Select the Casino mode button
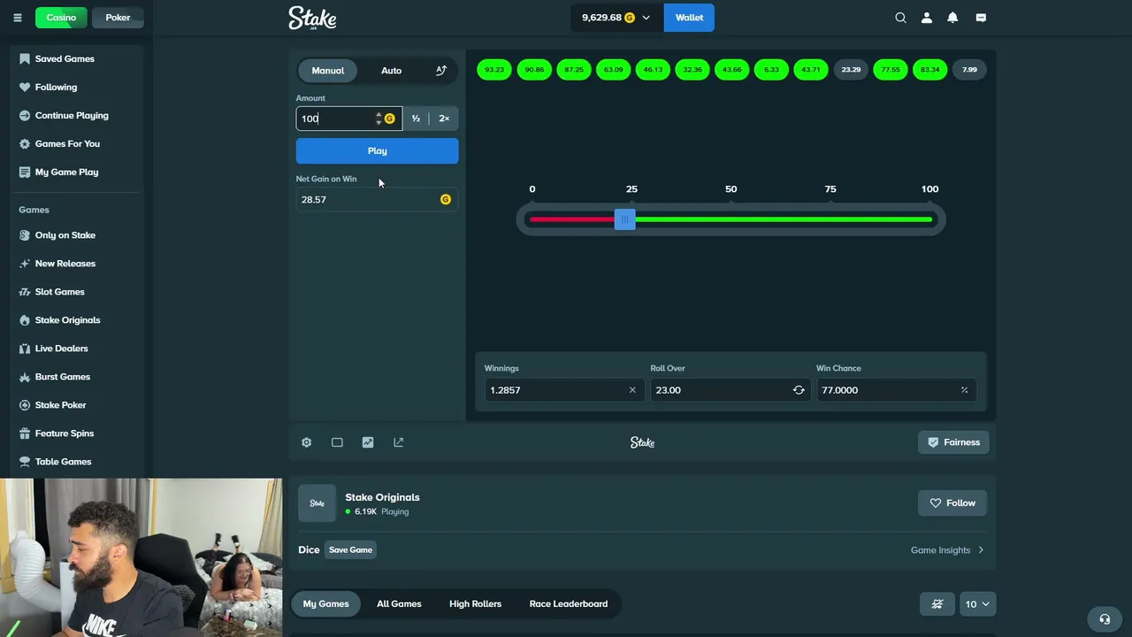 pyautogui.click(x=61, y=18)
